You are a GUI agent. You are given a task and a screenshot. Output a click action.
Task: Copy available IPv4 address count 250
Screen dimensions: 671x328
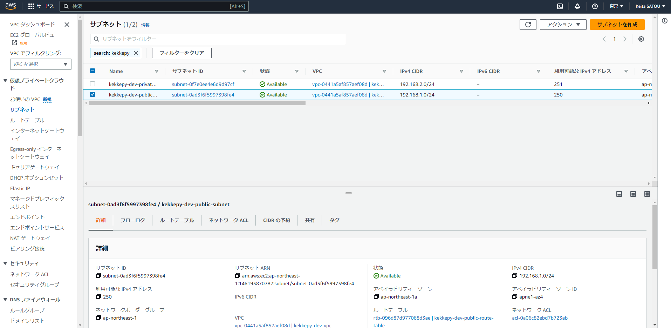[98, 297]
